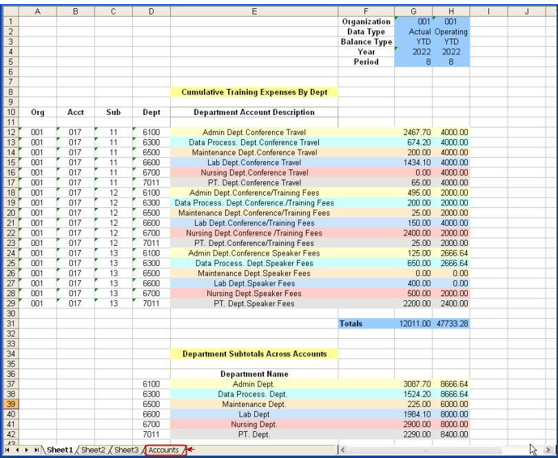This screenshot has width=558, height=458.
Task: Select the 12011.00 total cell
Action: 413,323
